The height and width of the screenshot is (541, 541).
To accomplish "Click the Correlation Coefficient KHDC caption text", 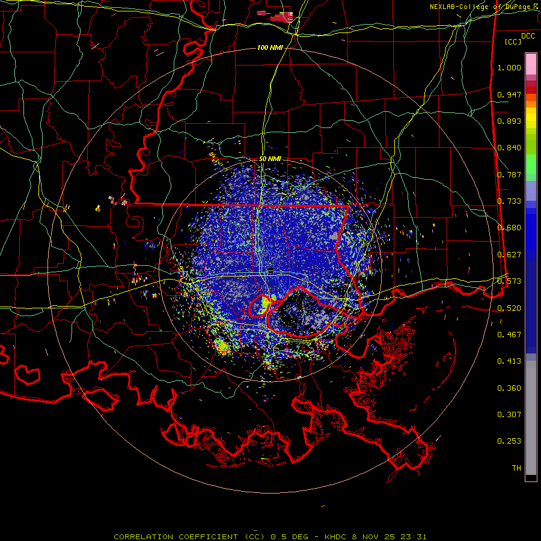I will coord(270,537).
